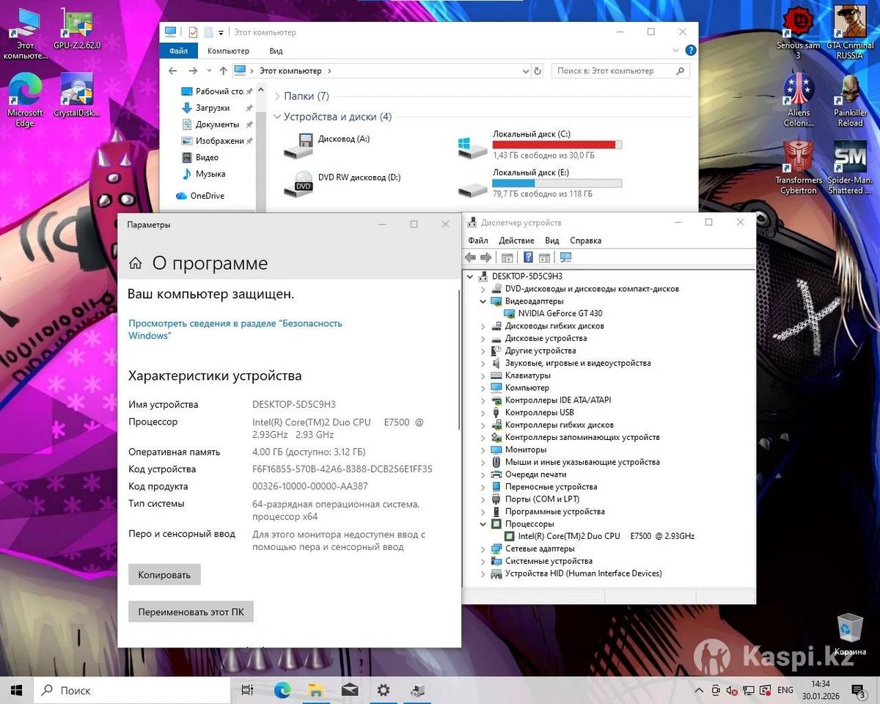Click the scan for hardware changes icon
This screenshot has width=880, height=704.
coord(565,257)
